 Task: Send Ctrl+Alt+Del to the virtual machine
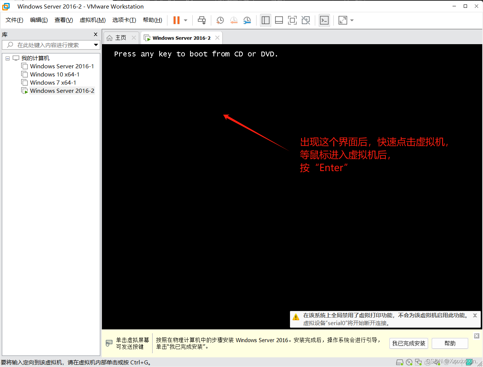pyautogui.click(x=202, y=20)
